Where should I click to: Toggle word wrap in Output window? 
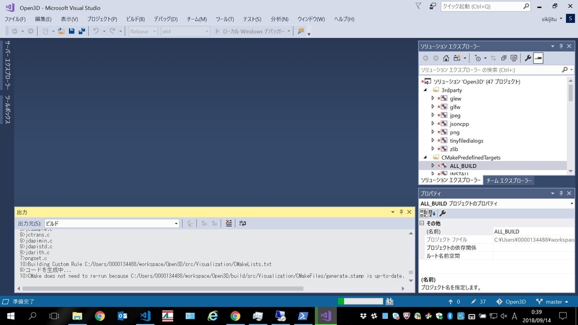tap(243, 223)
